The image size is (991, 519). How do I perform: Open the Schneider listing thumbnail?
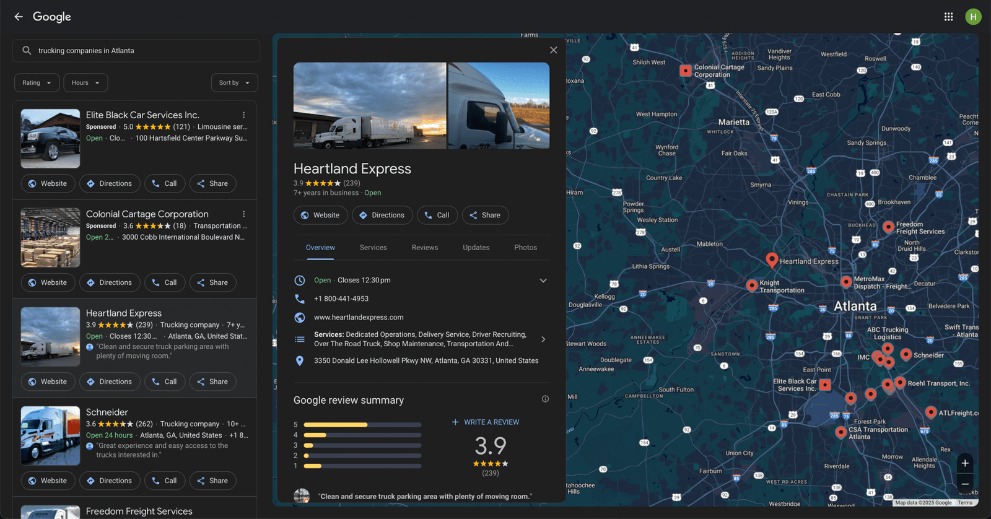pos(50,436)
